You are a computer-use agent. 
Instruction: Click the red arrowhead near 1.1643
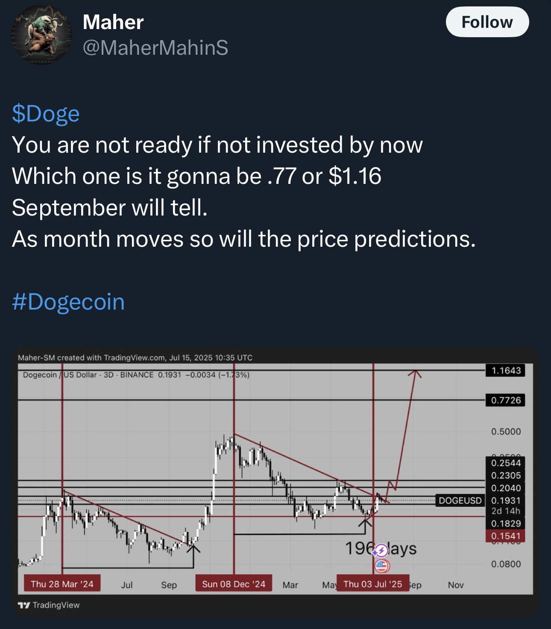414,374
